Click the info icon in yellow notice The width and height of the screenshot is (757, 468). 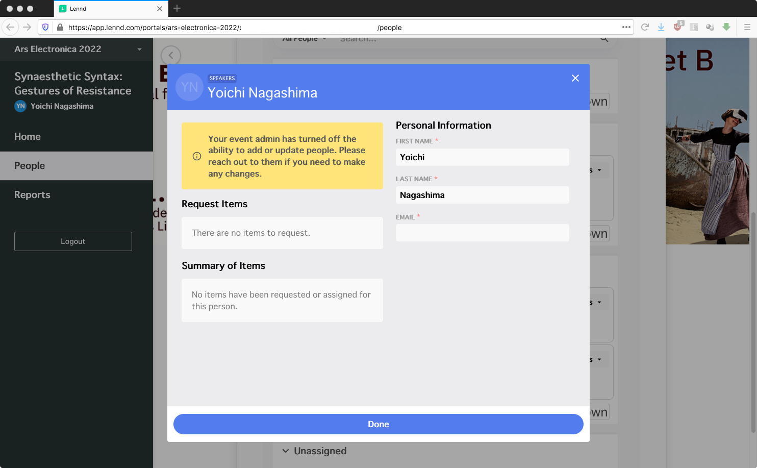pyautogui.click(x=197, y=156)
